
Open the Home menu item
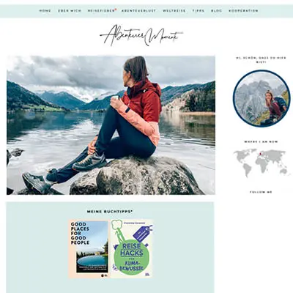(45, 11)
